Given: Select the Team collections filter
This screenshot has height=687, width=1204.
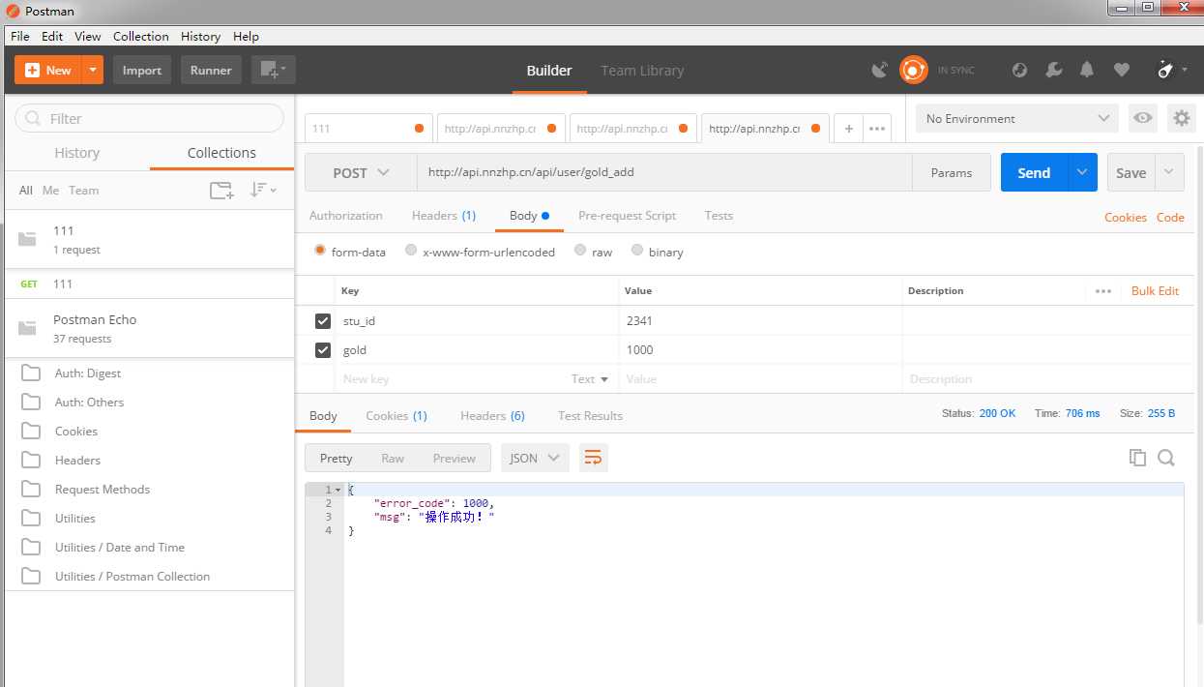Looking at the screenshot, I should pos(83,191).
